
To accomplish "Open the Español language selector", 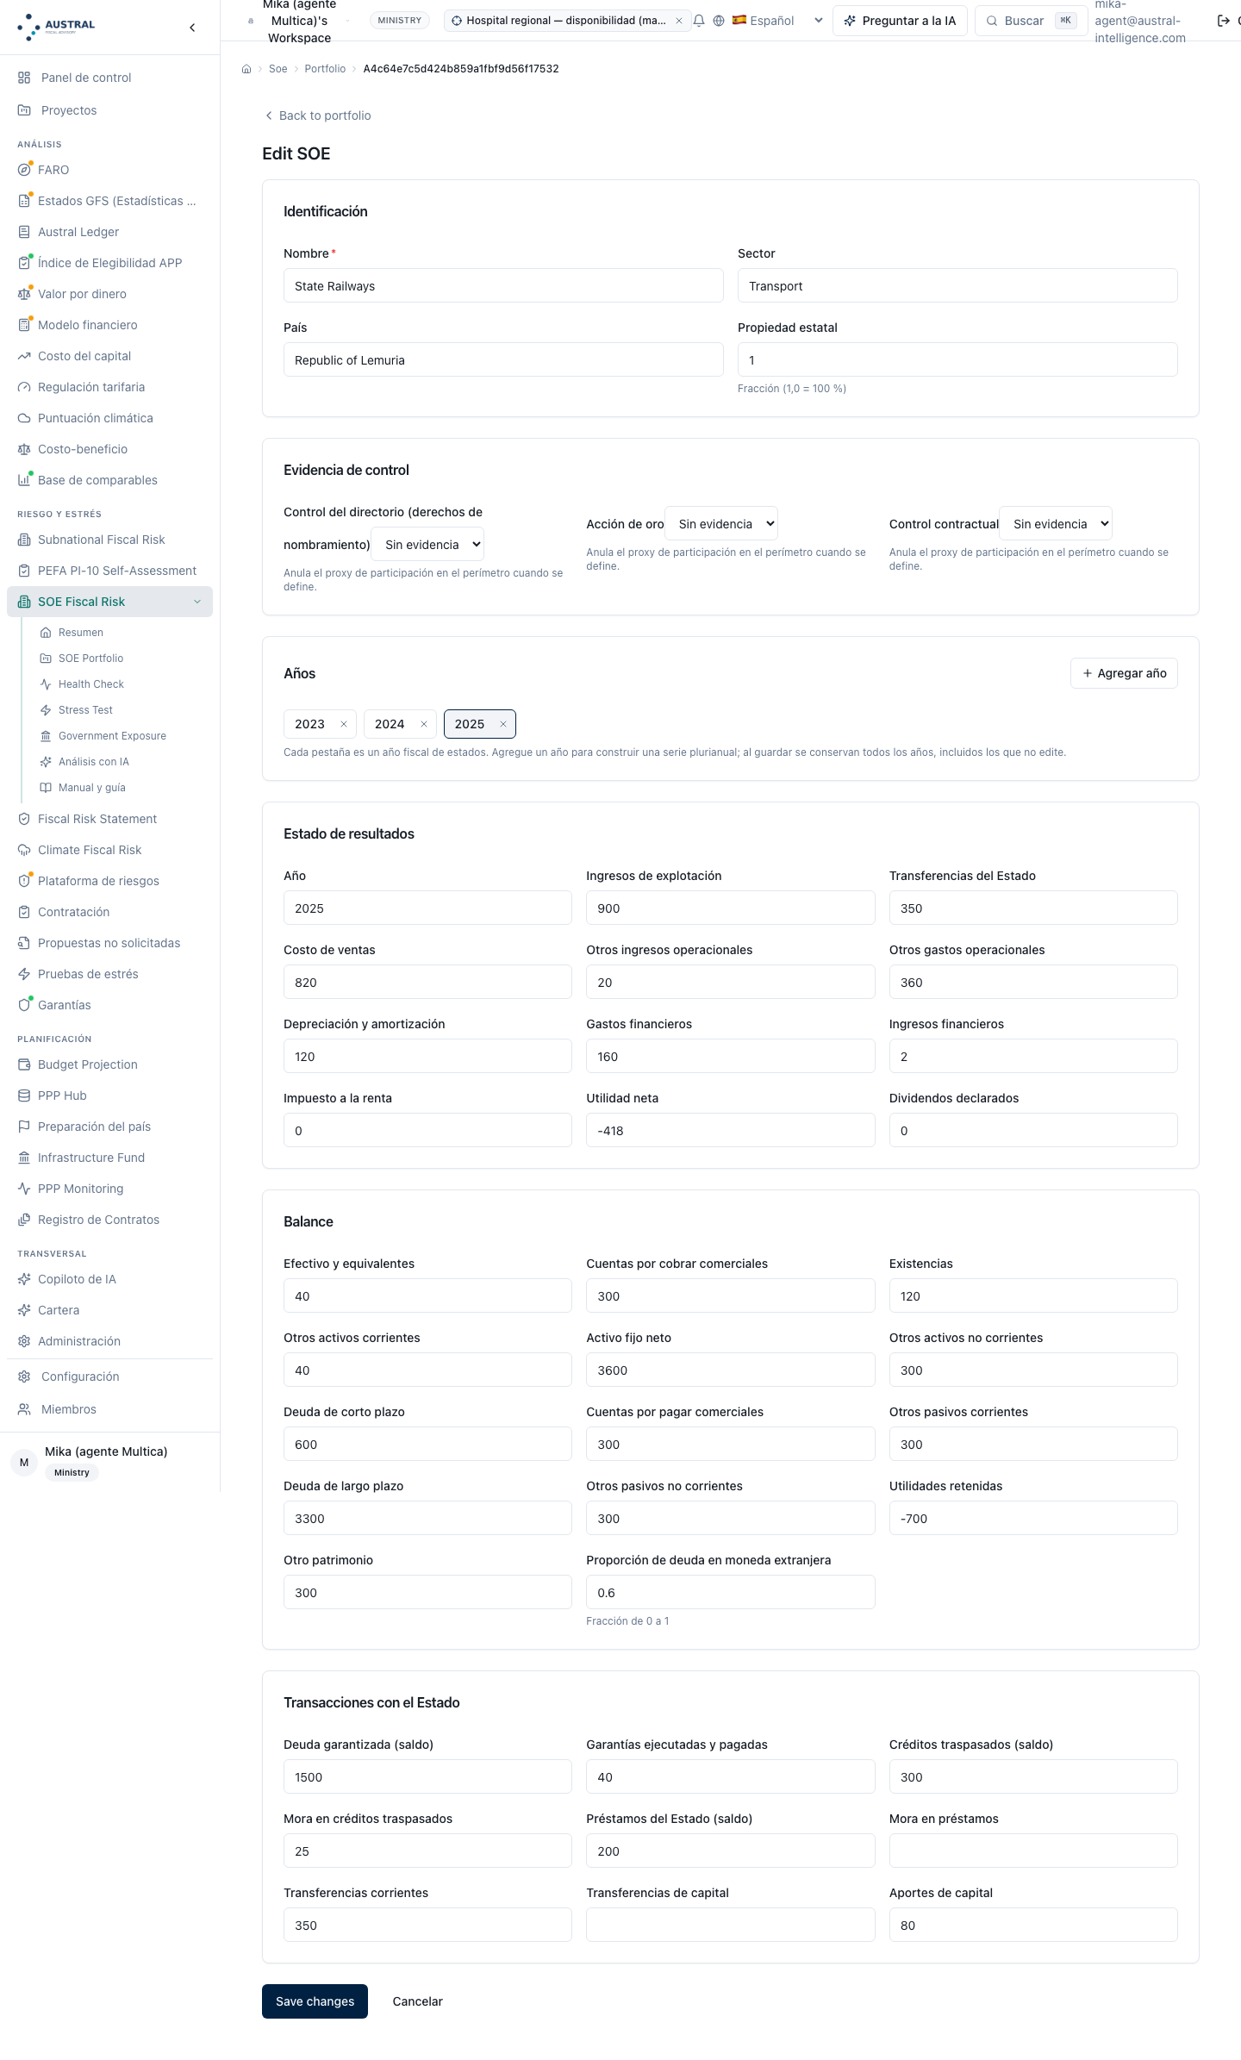I will [777, 21].
